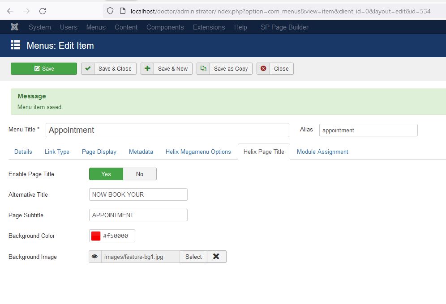Viewport: 446px width, 304px height.
Task: Click the Save as Copy duplicate icon
Action: tap(203, 68)
